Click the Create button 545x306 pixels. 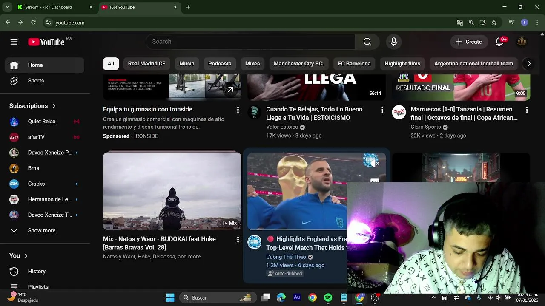point(469,42)
